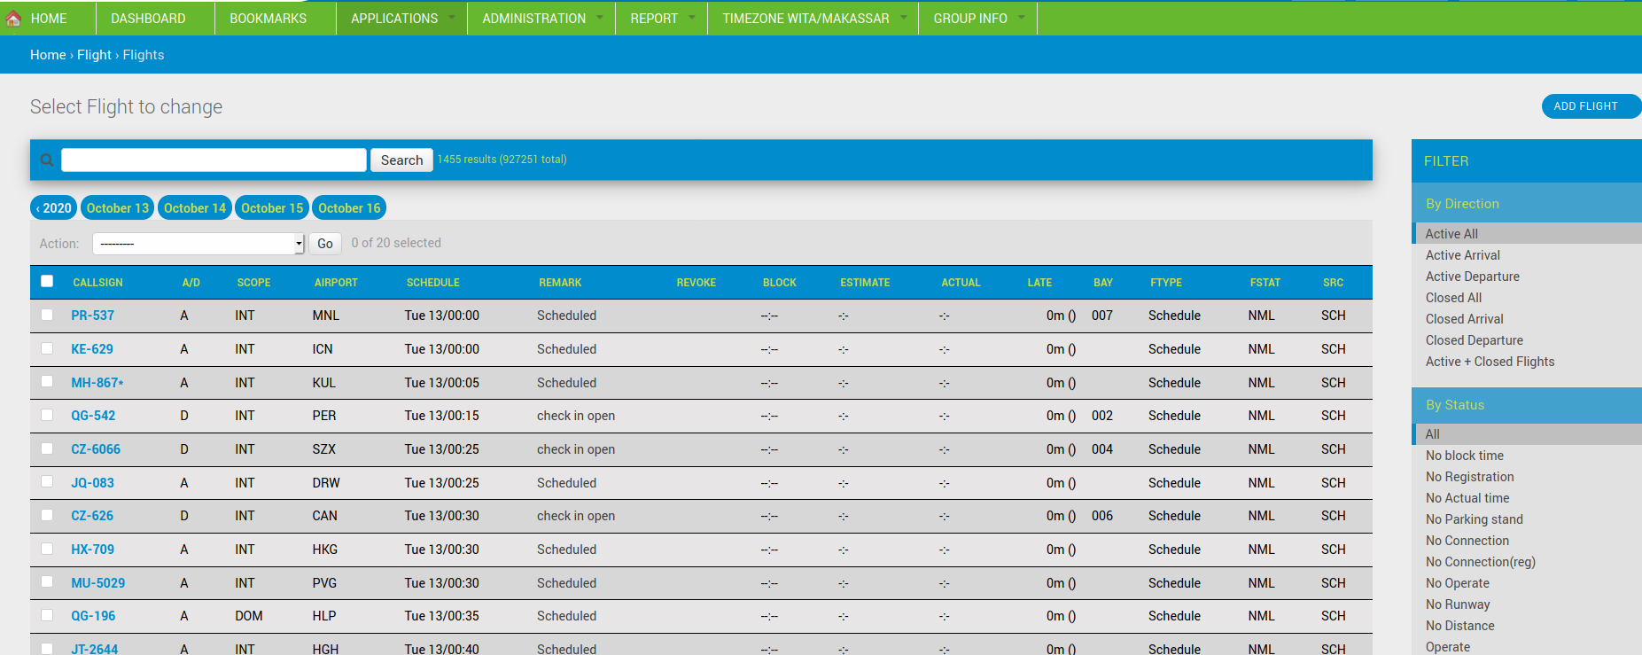Open the Dashboard menu item

(148, 19)
